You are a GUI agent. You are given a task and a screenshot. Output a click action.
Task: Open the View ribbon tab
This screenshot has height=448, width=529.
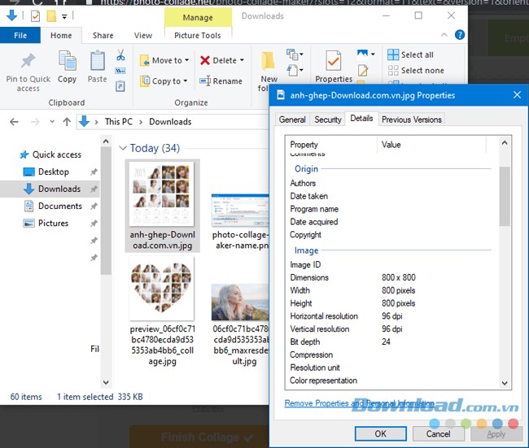(143, 36)
